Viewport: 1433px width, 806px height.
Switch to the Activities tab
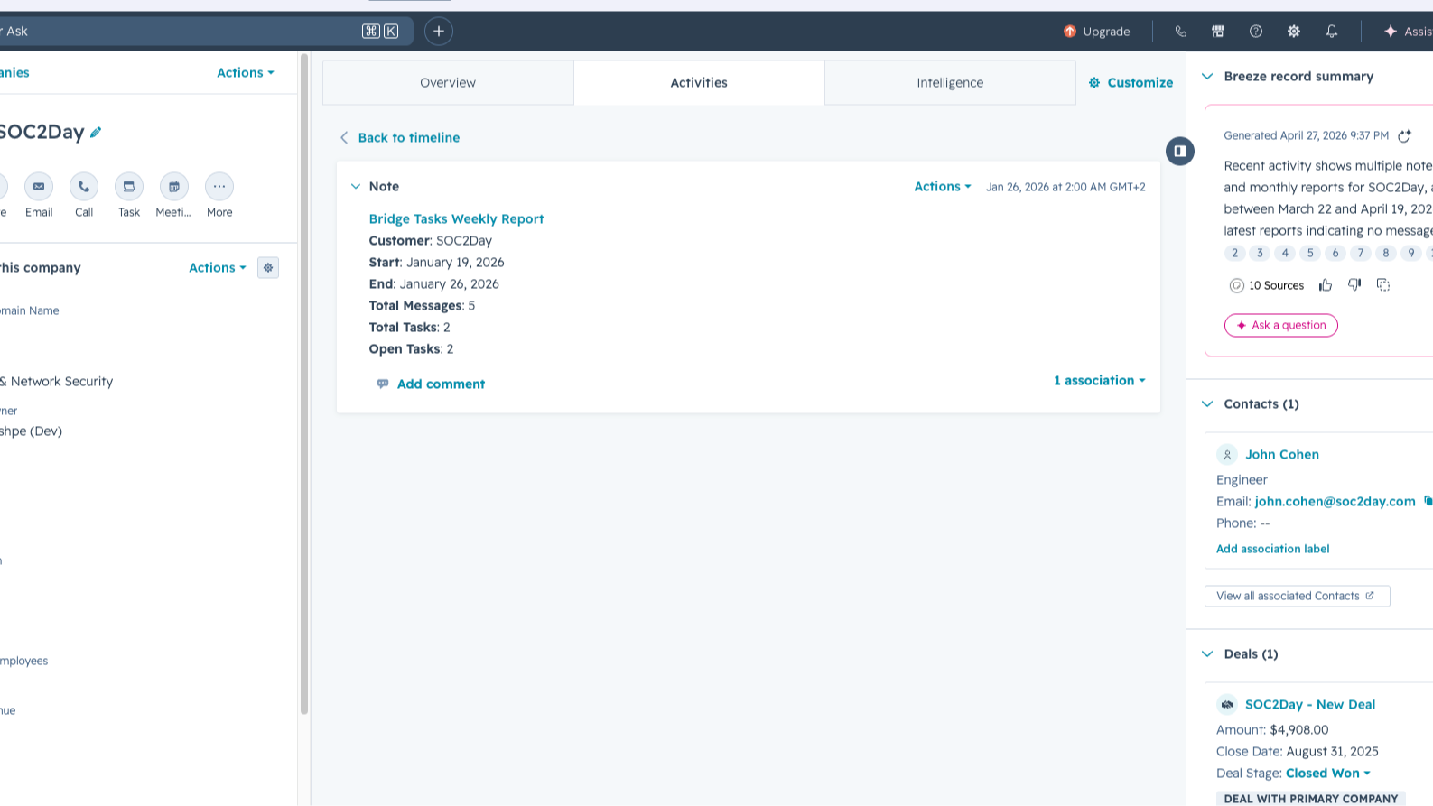[699, 82]
